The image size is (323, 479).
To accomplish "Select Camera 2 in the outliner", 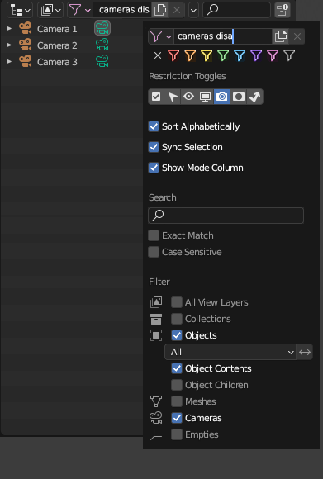I will pyautogui.click(x=57, y=45).
